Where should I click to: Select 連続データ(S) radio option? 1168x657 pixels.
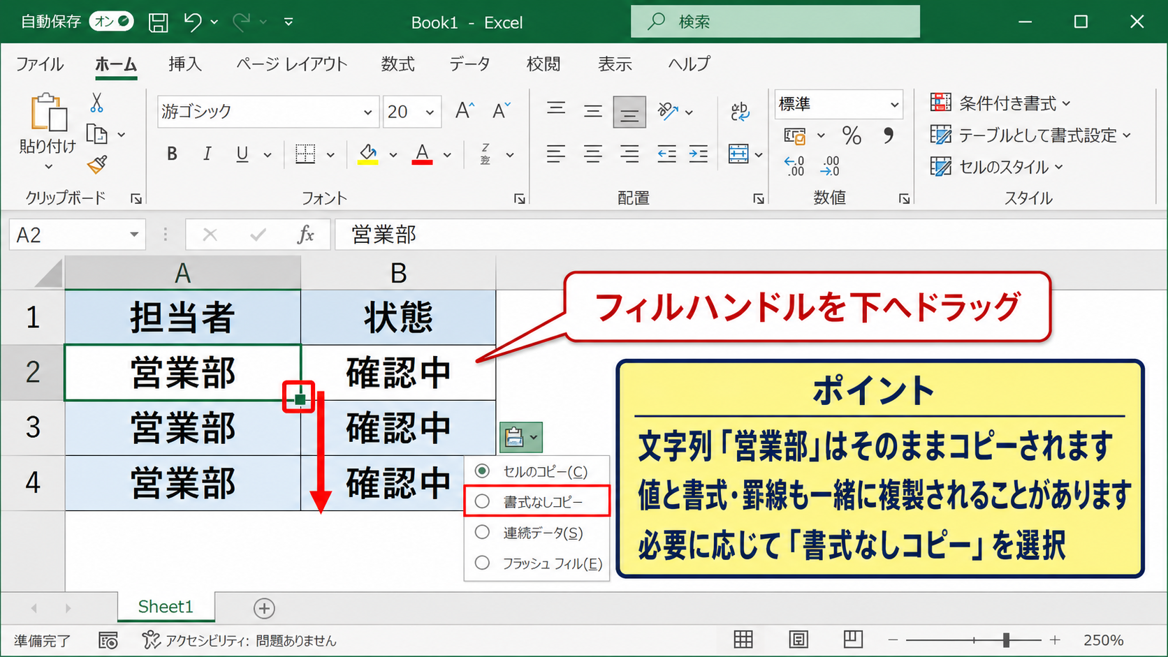tap(482, 532)
